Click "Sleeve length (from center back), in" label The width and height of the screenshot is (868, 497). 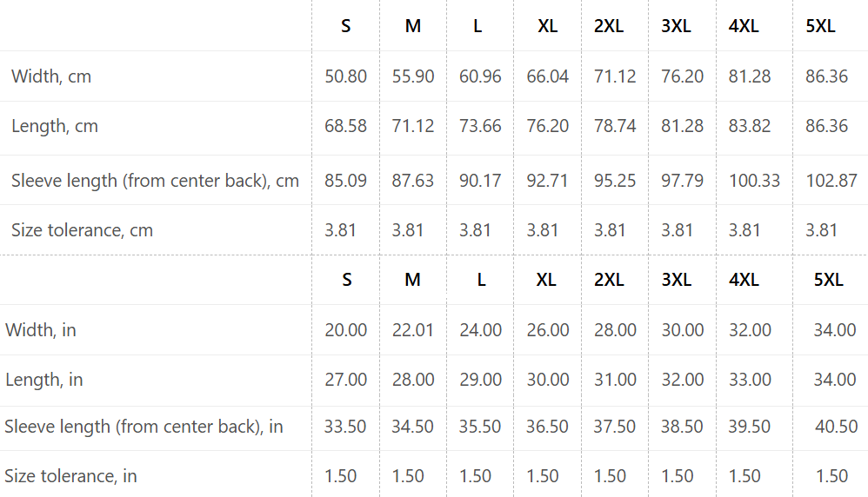(144, 427)
